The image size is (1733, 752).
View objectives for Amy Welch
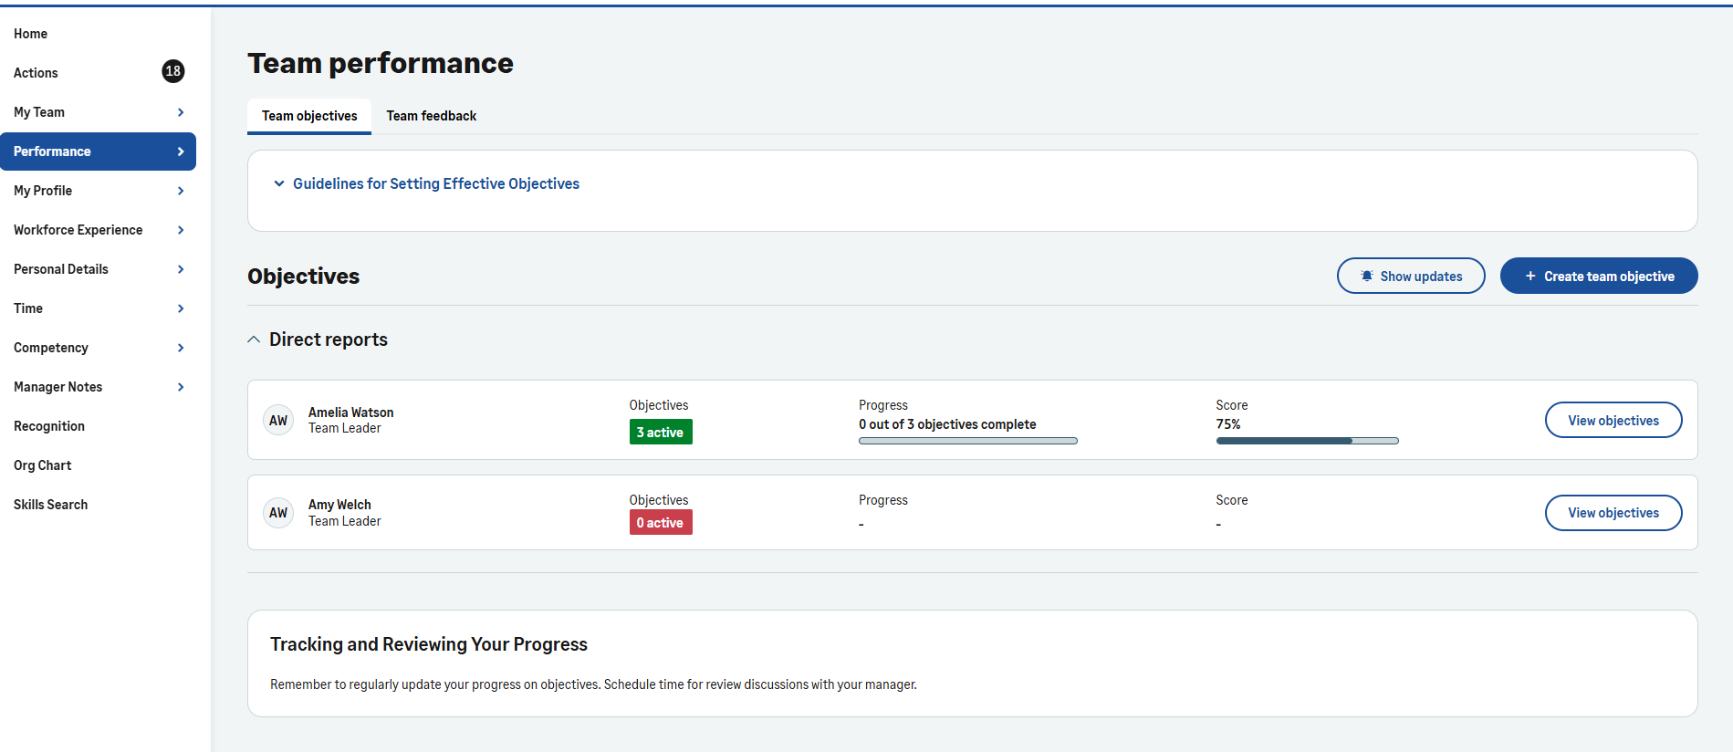(x=1613, y=513)
